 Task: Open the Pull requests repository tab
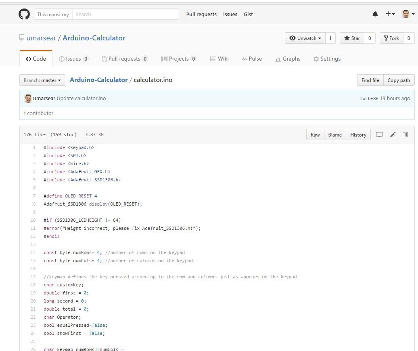point(125,59)
